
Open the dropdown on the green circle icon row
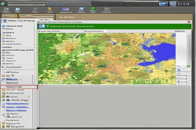[x=28, y=96]
